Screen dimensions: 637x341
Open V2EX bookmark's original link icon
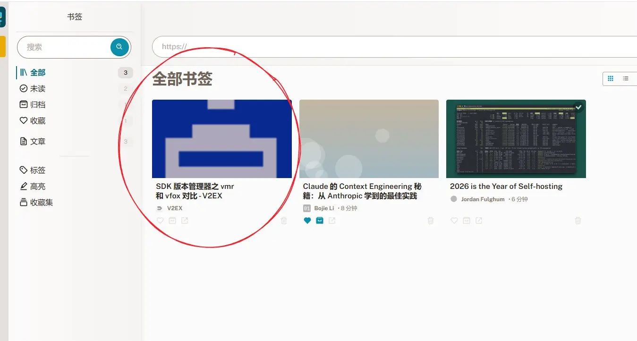tap(185, 221)
